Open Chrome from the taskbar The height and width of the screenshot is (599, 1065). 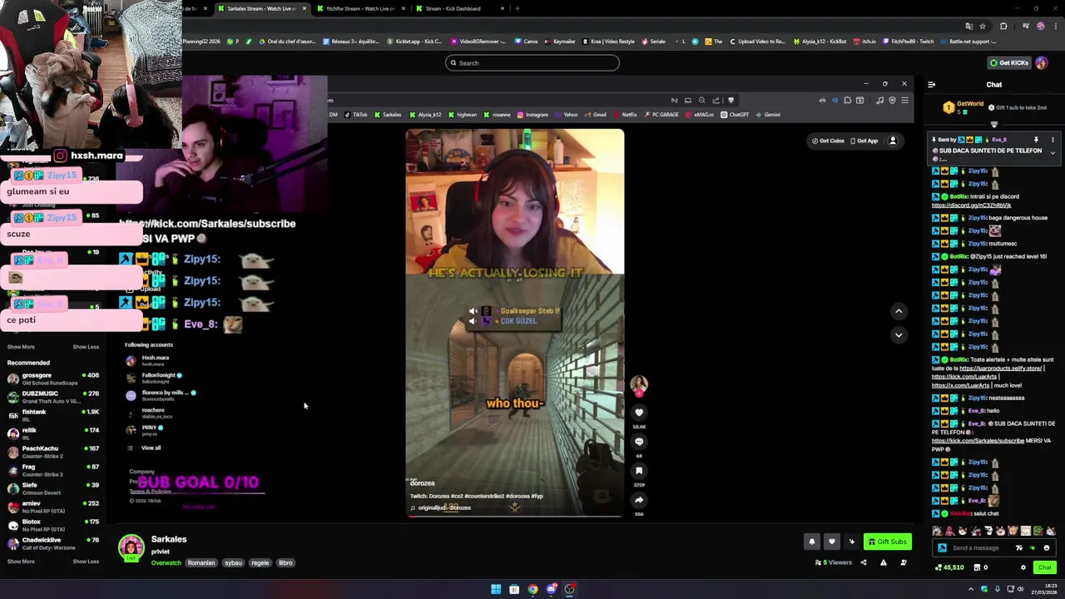[x=532, y=589]
